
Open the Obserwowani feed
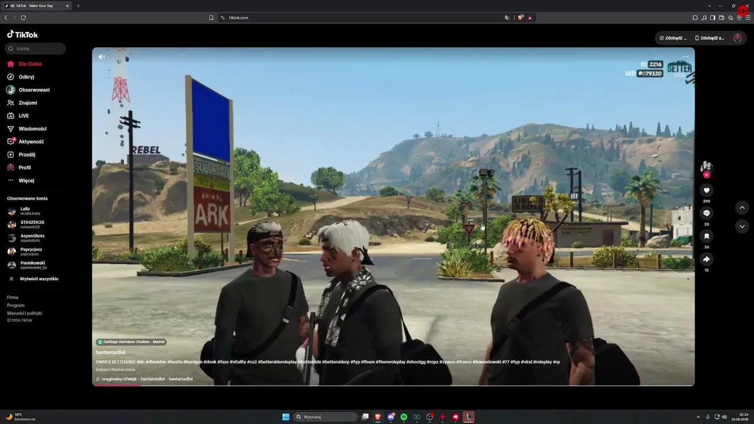28,90
